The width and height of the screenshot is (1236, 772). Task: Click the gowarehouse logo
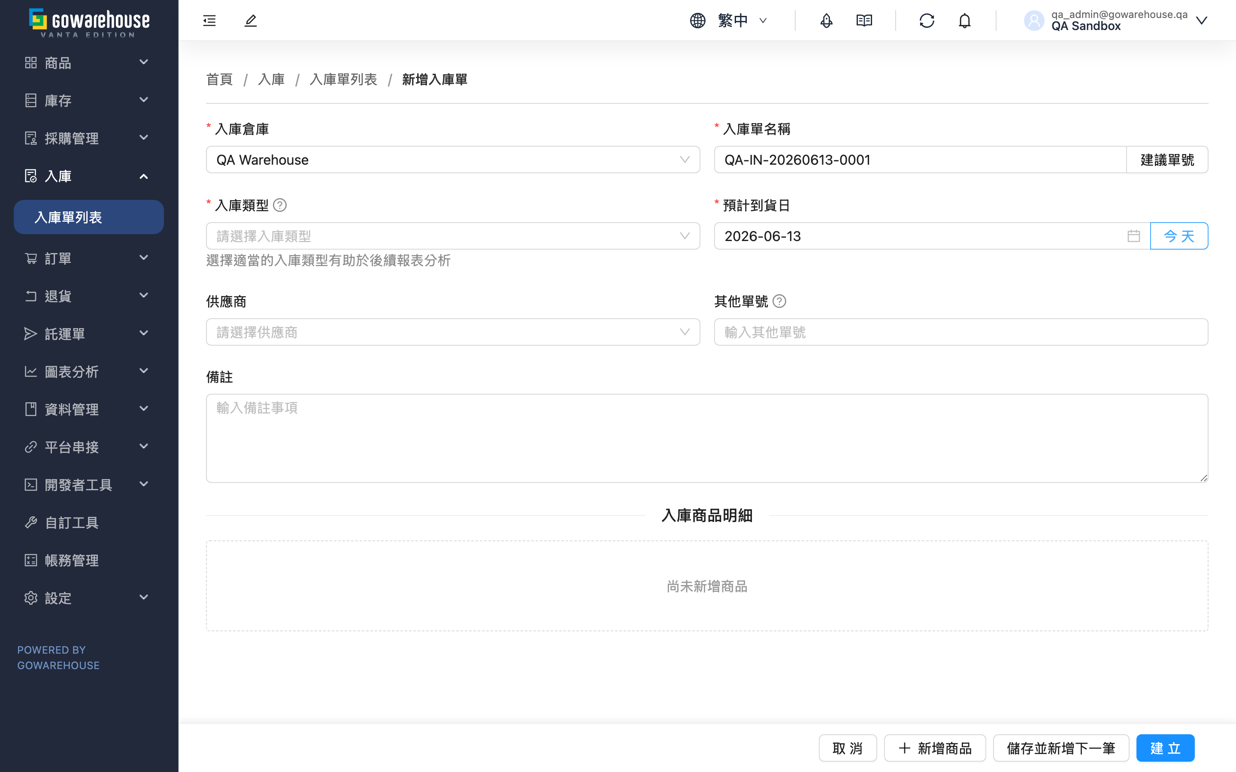[89, 23]
